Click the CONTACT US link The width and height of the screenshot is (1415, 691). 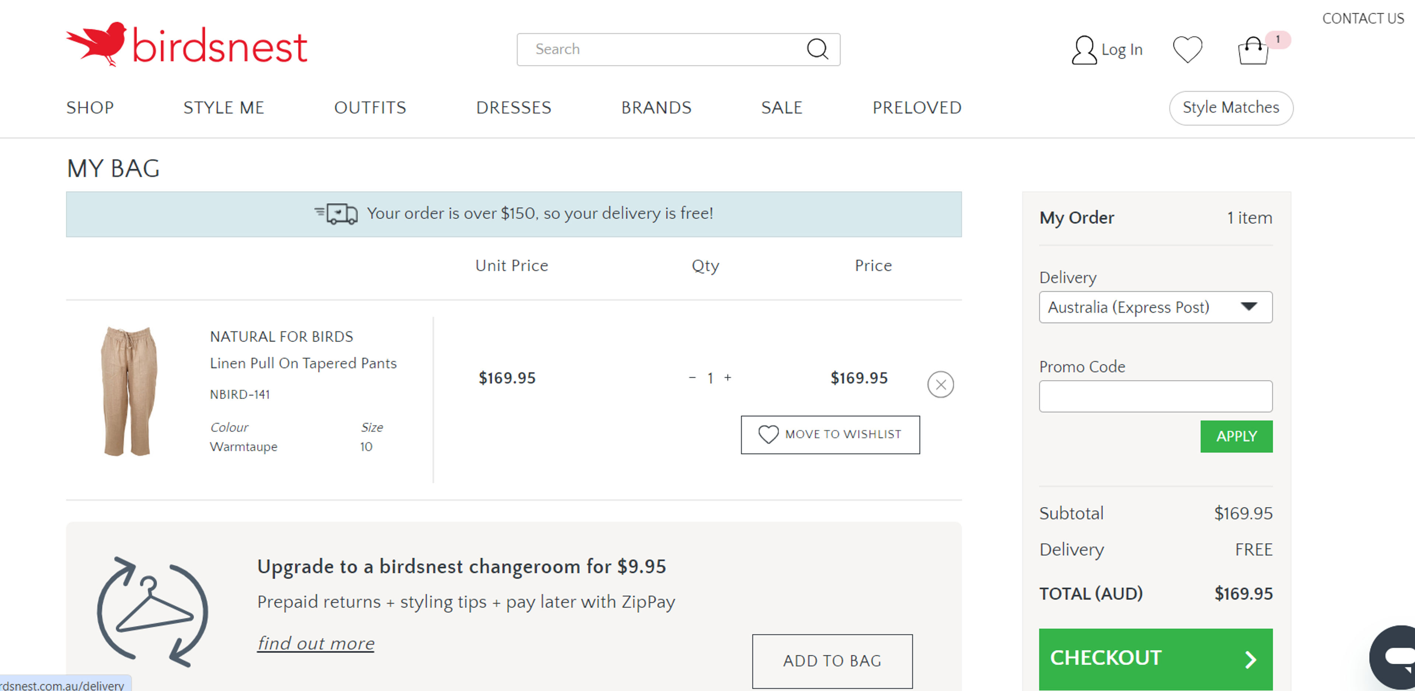1363,19
